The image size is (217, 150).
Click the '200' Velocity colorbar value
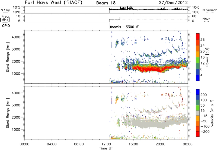[204, 95]
